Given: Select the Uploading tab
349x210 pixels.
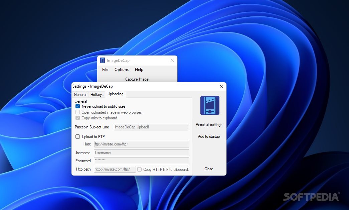Looking at the screenshot, I should tap(116, 94).
